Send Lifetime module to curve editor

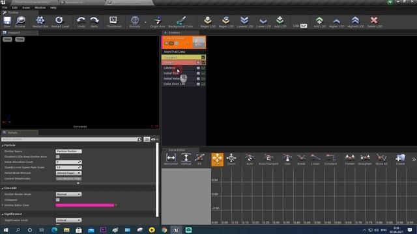point(203,68)
